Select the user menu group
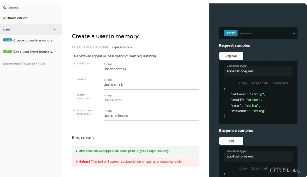Image resolution: width=307 pixels, height=177 pixels. [x=31, y=29]
